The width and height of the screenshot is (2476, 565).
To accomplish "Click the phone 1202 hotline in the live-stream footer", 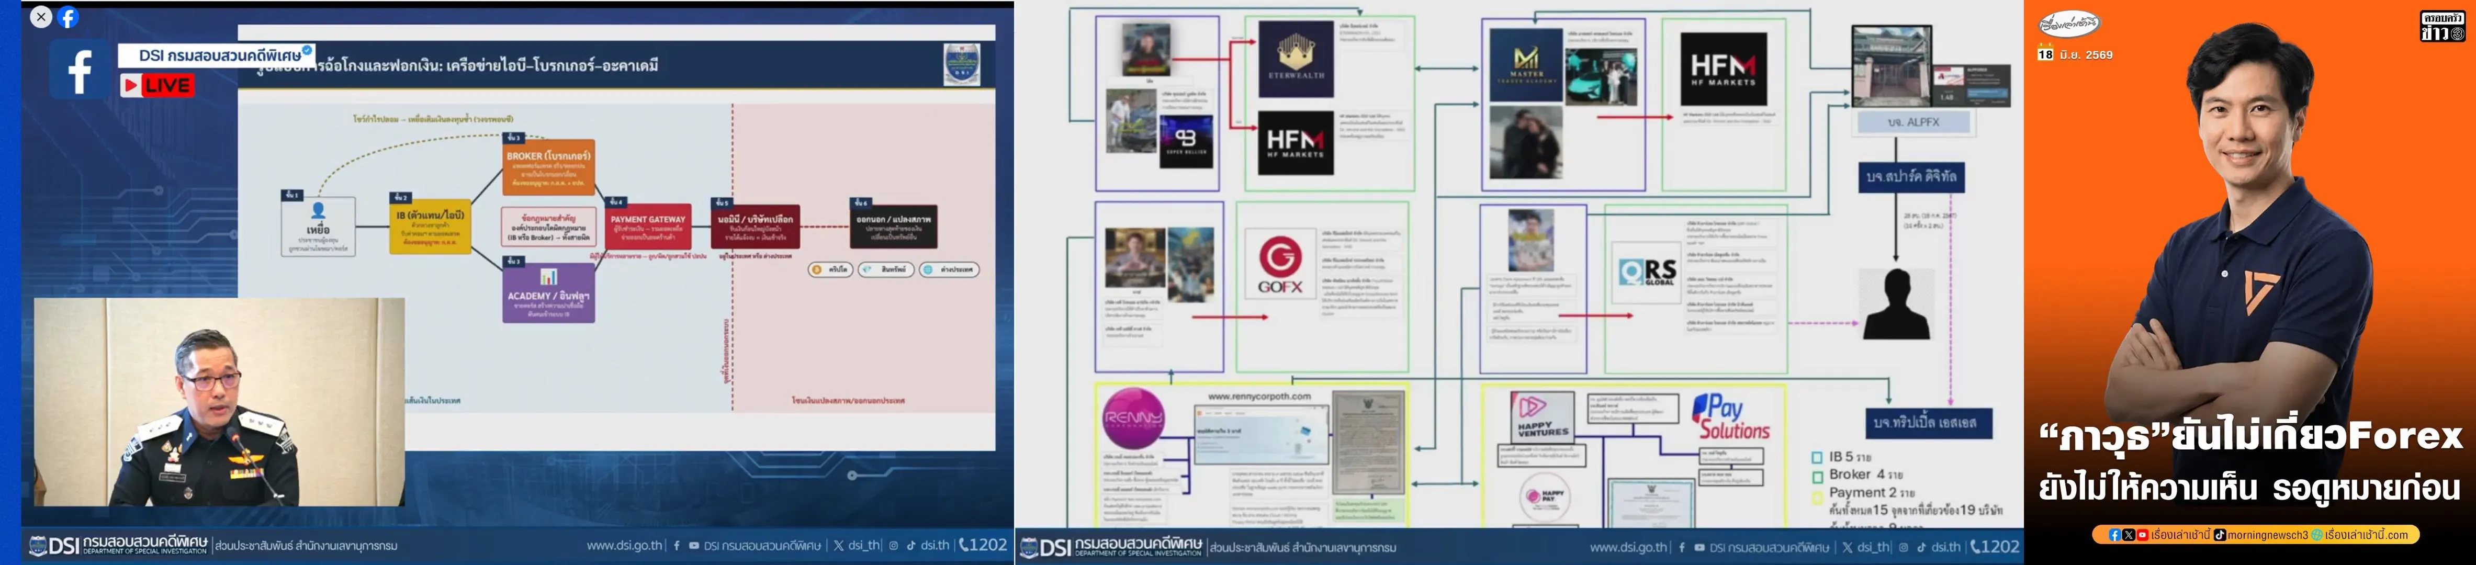I will coord(982,546).
